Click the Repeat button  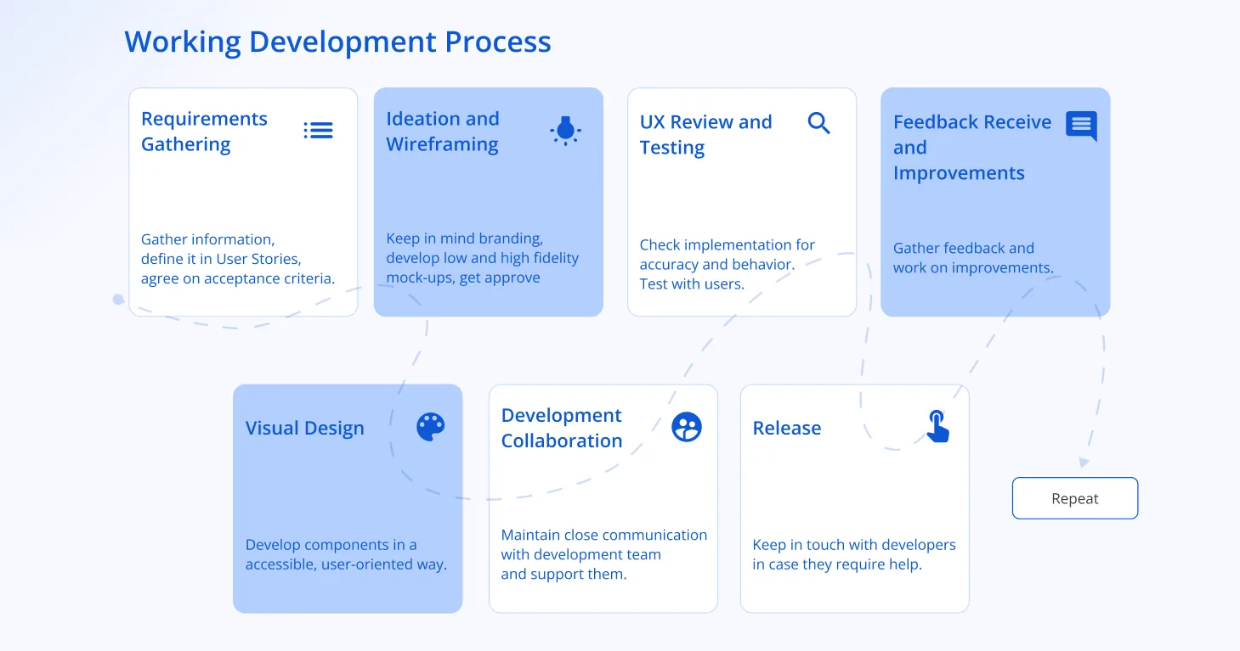[1074, 498]
